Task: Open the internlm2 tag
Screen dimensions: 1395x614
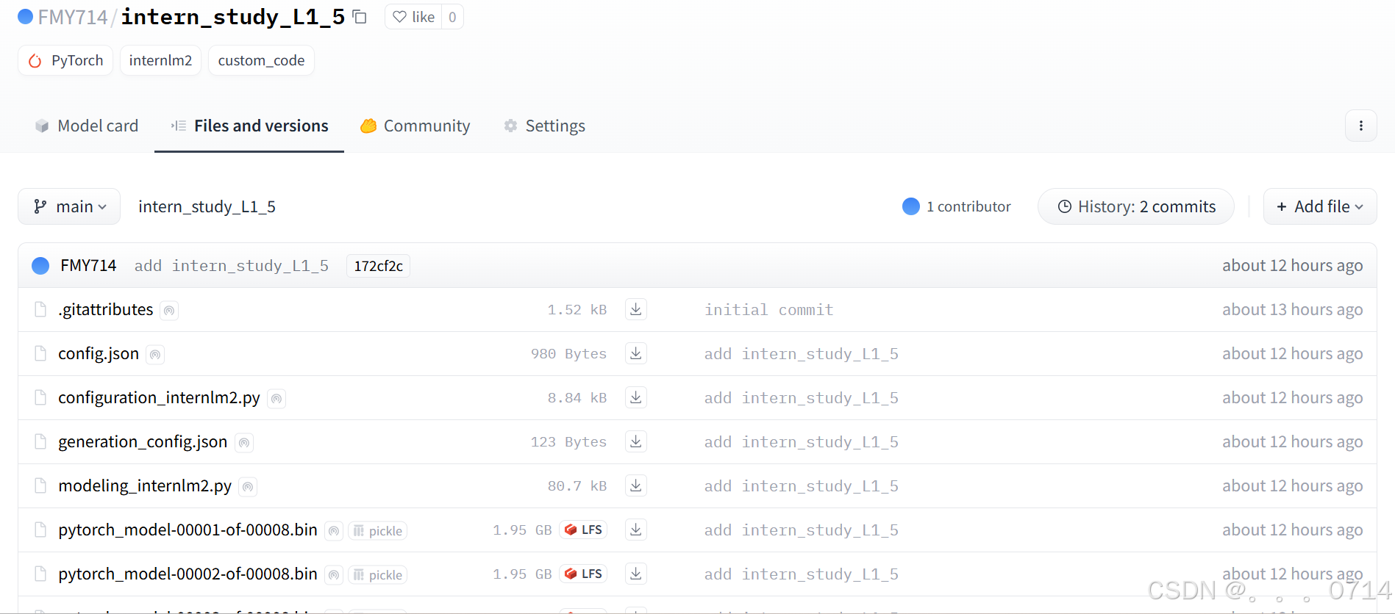Action: tap(160, 60)
